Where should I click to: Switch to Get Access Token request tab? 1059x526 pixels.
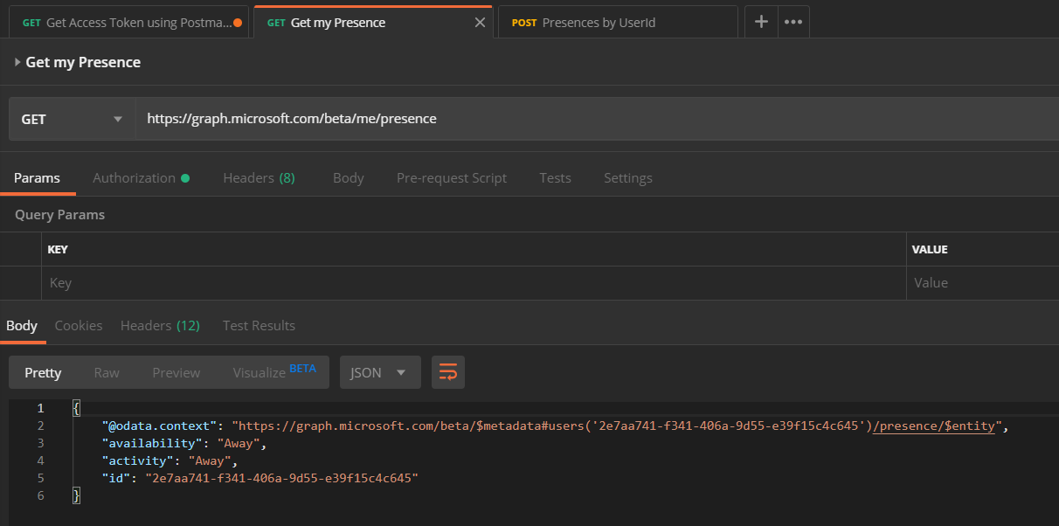click(x=129, y=23)
